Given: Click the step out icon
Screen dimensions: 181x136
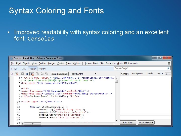Looking at the screenshot, I should tap(47, 74).
